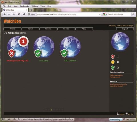Click the OK count 2 in sidebar
This screenshot has height=122, width=137.
[118, 68]
